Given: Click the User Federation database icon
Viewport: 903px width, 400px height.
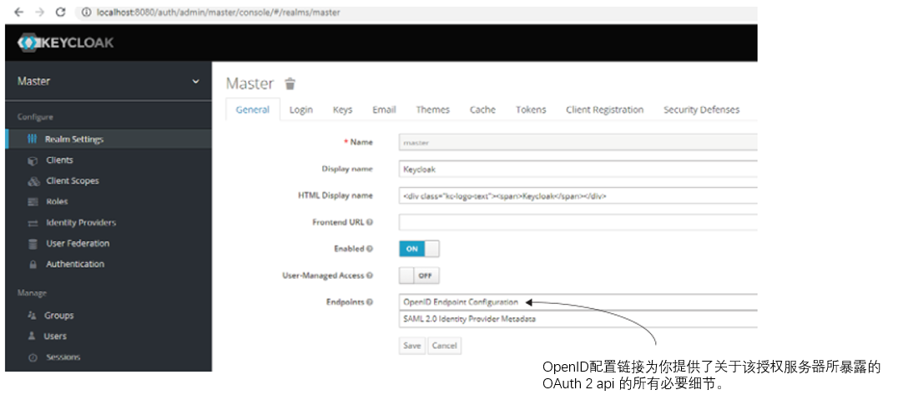Looking at the screenshot, I should 33,244.
